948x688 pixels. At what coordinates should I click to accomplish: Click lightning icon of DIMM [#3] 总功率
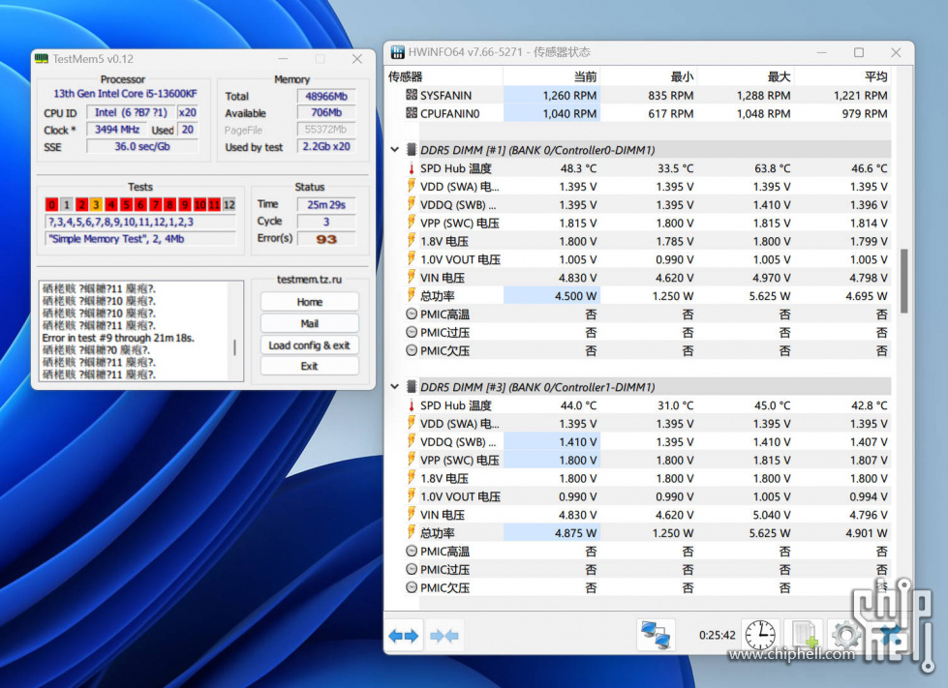pyautogui.click(x=412, y=533)
